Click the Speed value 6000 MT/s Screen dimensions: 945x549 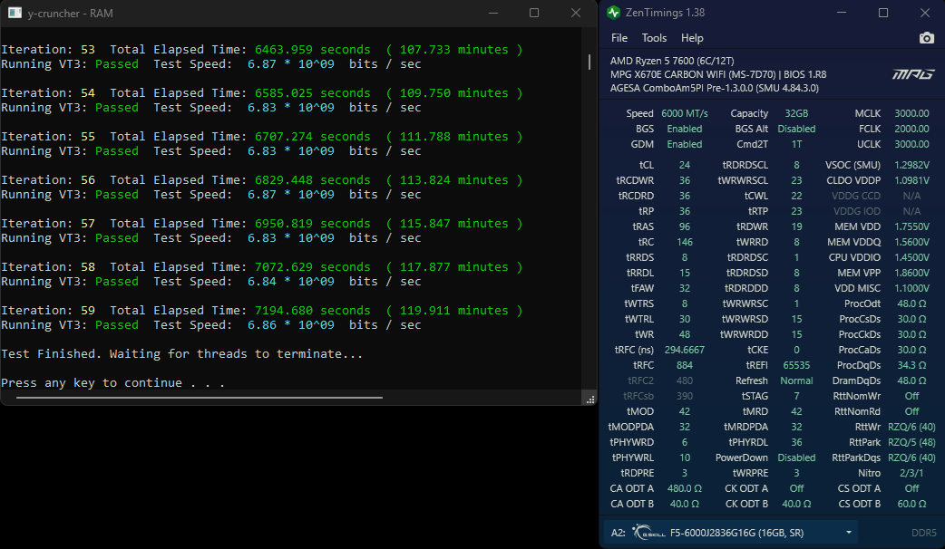[x=685, y=113]
